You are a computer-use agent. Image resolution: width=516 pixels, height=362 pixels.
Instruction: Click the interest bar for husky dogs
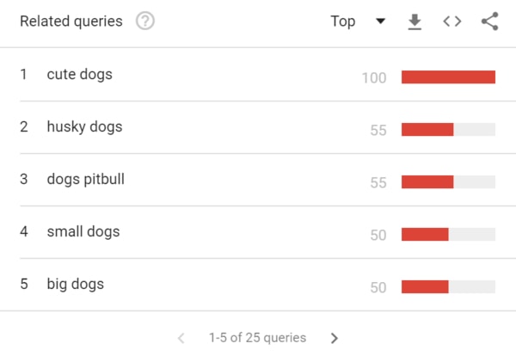(x=448, y=130)
